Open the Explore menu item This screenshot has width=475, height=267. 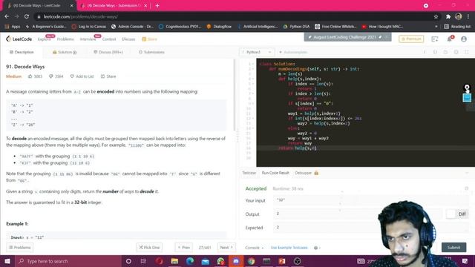(45, 39)
